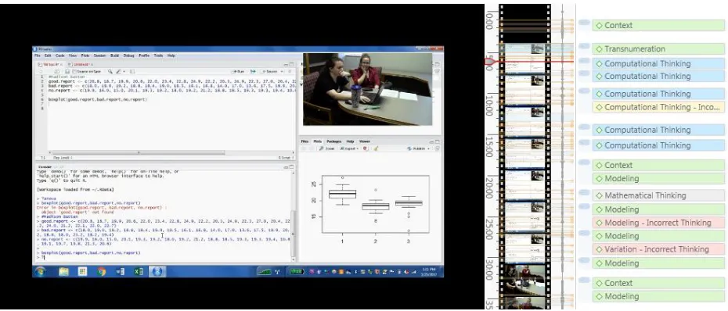The image size is (728, 311).
Task: Select the Console tab
Action: point(45,166)
